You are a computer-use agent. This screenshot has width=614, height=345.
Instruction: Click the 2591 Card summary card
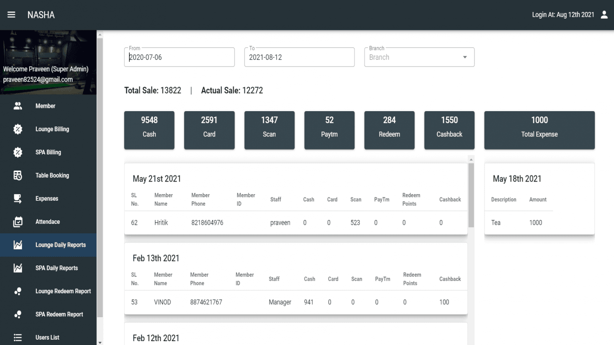coord(209,130)
